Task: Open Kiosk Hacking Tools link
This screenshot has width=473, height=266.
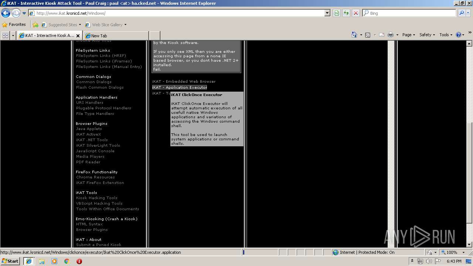Action: click(x=96, y=198)
